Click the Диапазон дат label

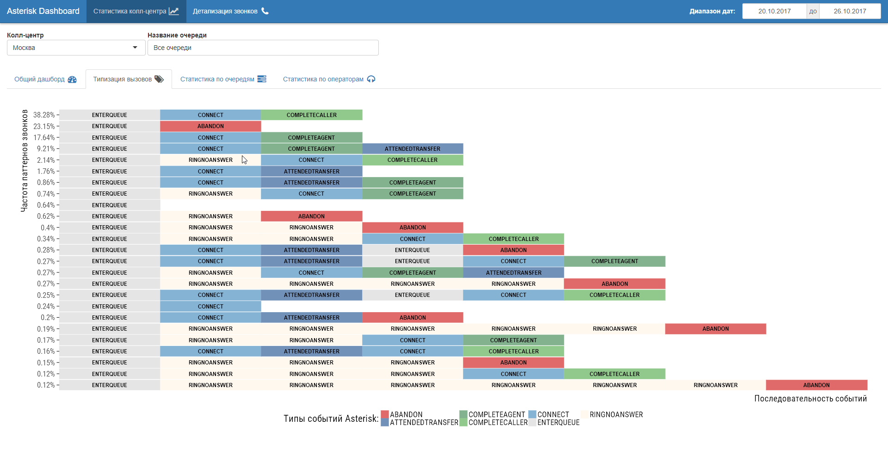pyautogui.click(x=712, y=11)
